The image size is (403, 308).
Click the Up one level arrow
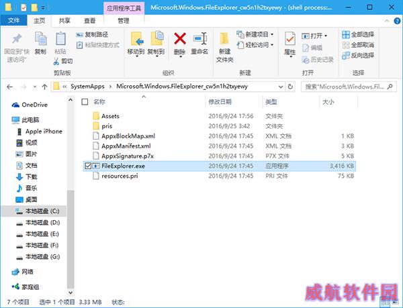[x=44, y=87]
